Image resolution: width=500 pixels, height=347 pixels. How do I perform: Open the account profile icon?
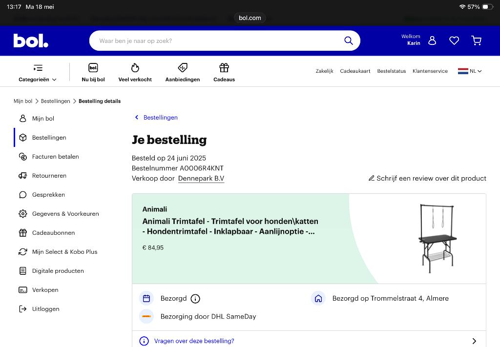point(432,41)
